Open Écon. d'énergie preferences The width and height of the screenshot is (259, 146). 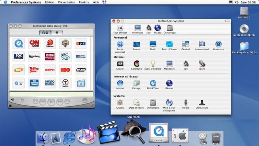click(x=153, y=65)
